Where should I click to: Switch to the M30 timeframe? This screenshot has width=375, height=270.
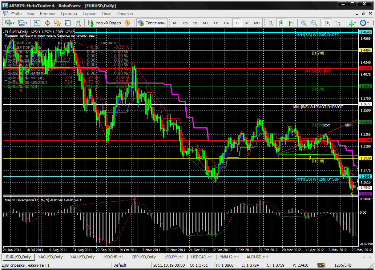[x=206, y=23]
